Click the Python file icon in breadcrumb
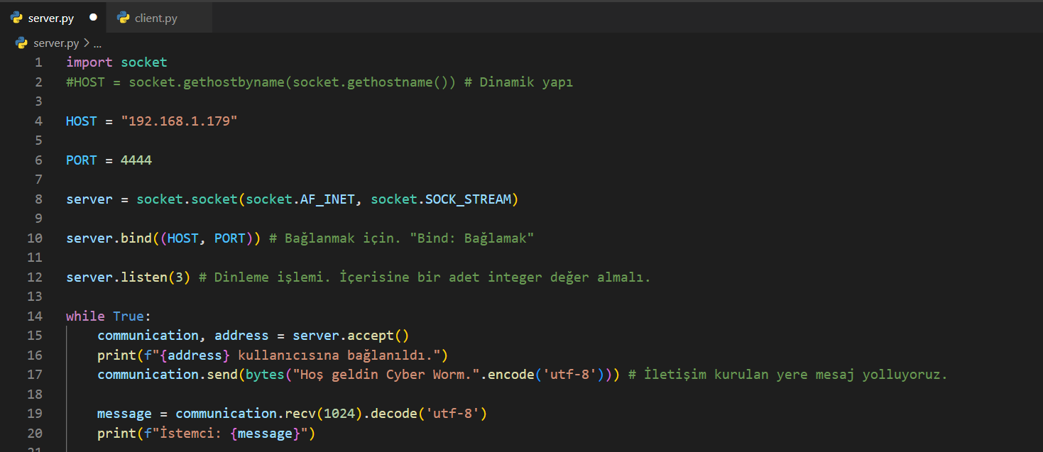1043x452 pixels. tap(21, 43)
